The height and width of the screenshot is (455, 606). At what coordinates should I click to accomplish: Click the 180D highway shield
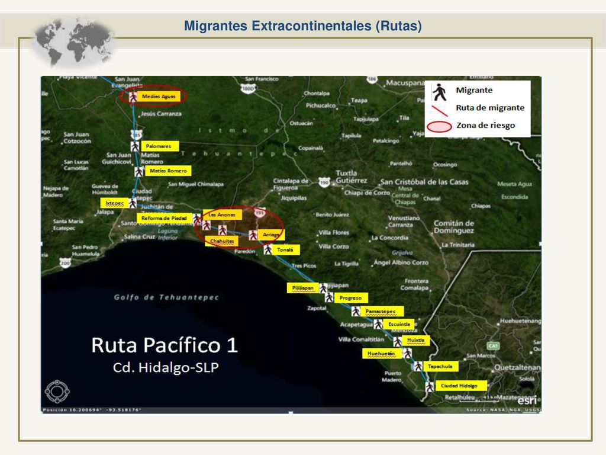coord(248,89)
